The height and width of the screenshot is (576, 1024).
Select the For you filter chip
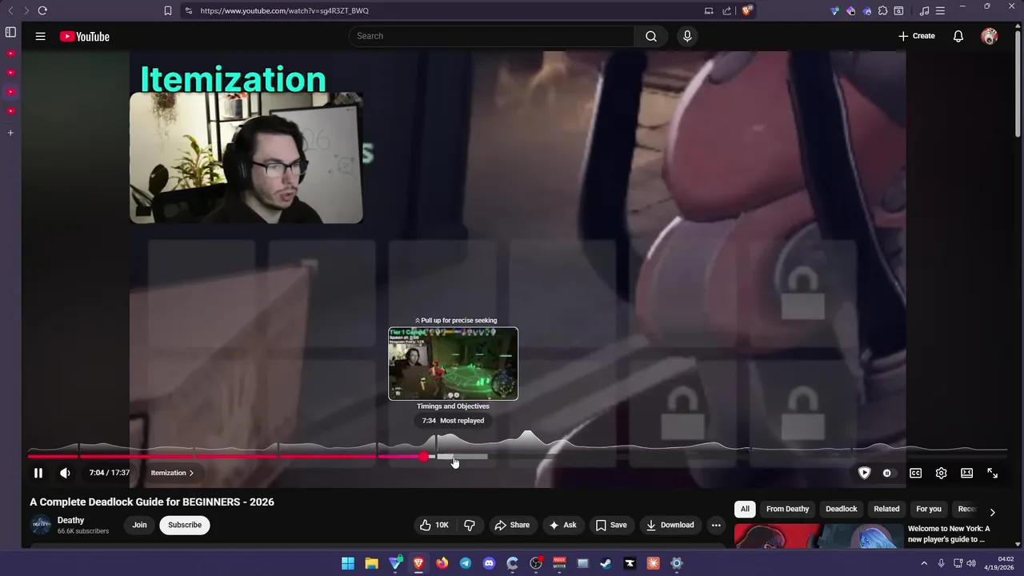[929, 509]
